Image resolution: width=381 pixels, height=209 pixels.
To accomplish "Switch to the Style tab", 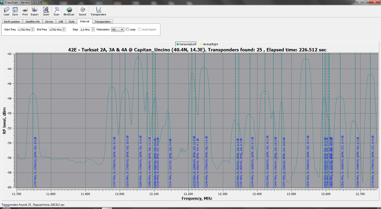I will pos(71,21).
